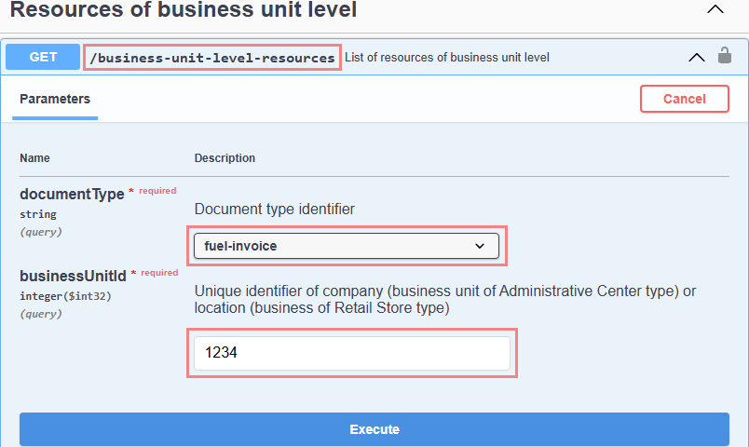This screenshot has height=447, width=749.
Task: Click the businessUnitId parameter name
Action: tap(73, 276)
